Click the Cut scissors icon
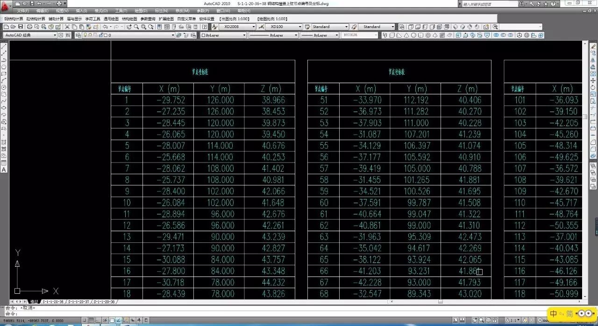Viewport: 598px width, 326px height. click(x=67, y=27)
